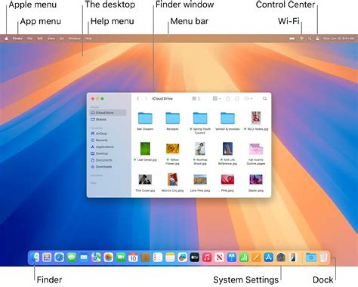
Task: Open the View menu in menu bar
Action: 51,39
